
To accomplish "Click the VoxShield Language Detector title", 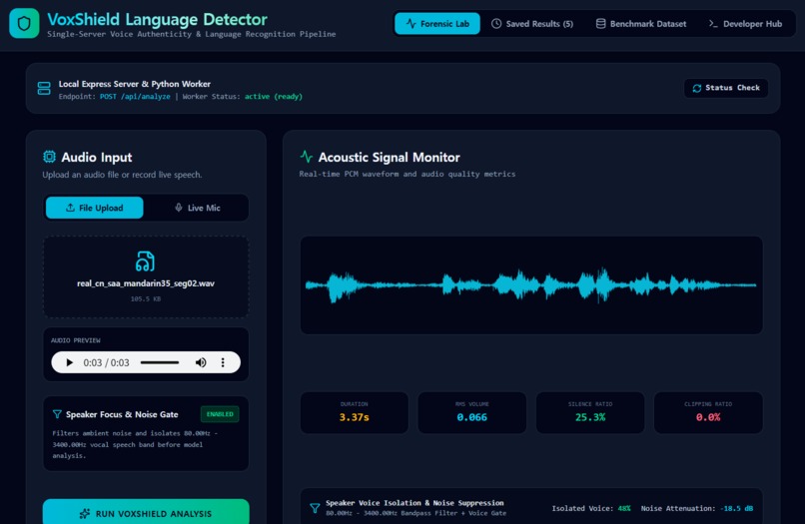I will coord(157,20).
